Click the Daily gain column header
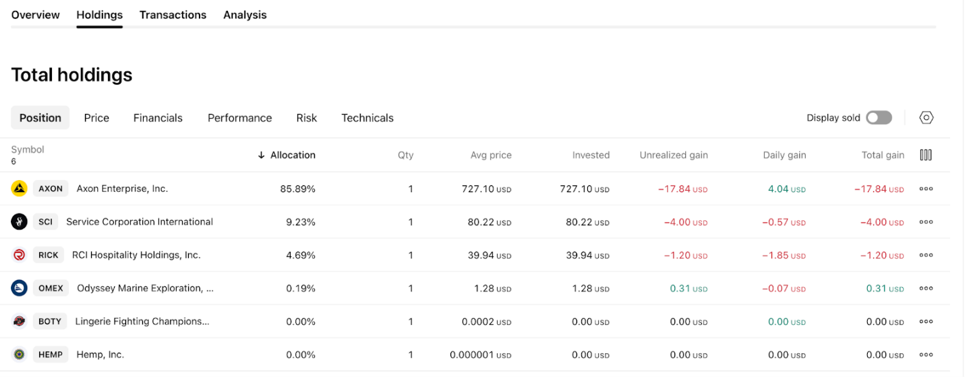Viewport: 965px width, 377px height. click(784, 155)
